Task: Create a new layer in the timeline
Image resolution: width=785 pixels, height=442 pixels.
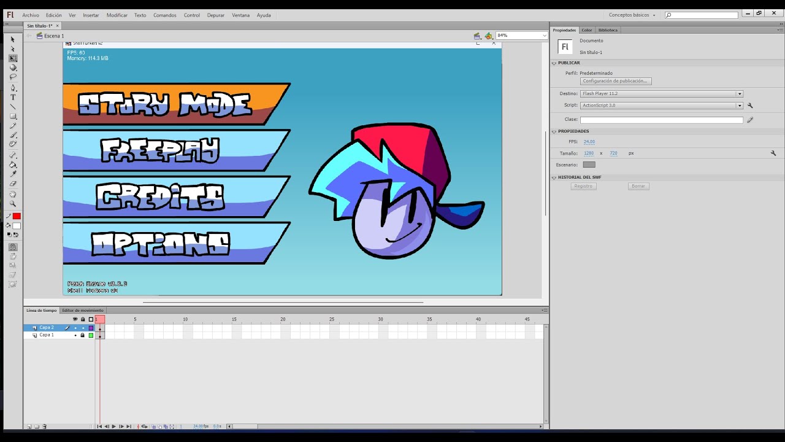Action: [28, 426]
